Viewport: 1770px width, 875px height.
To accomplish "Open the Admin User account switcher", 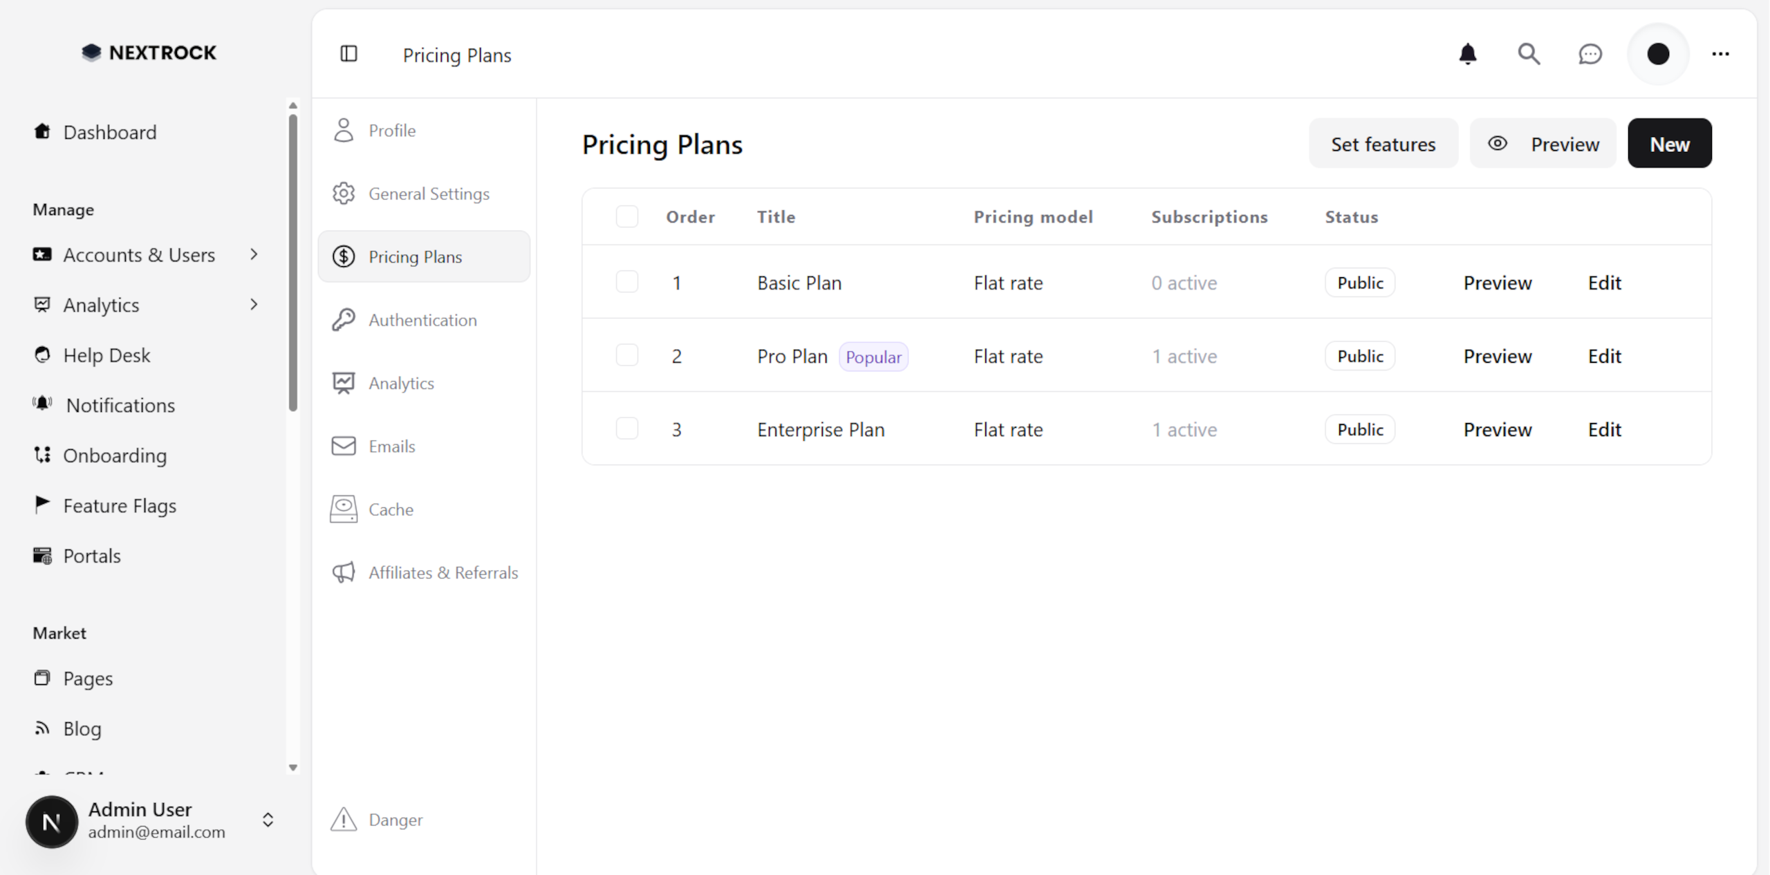I will 268,821.
